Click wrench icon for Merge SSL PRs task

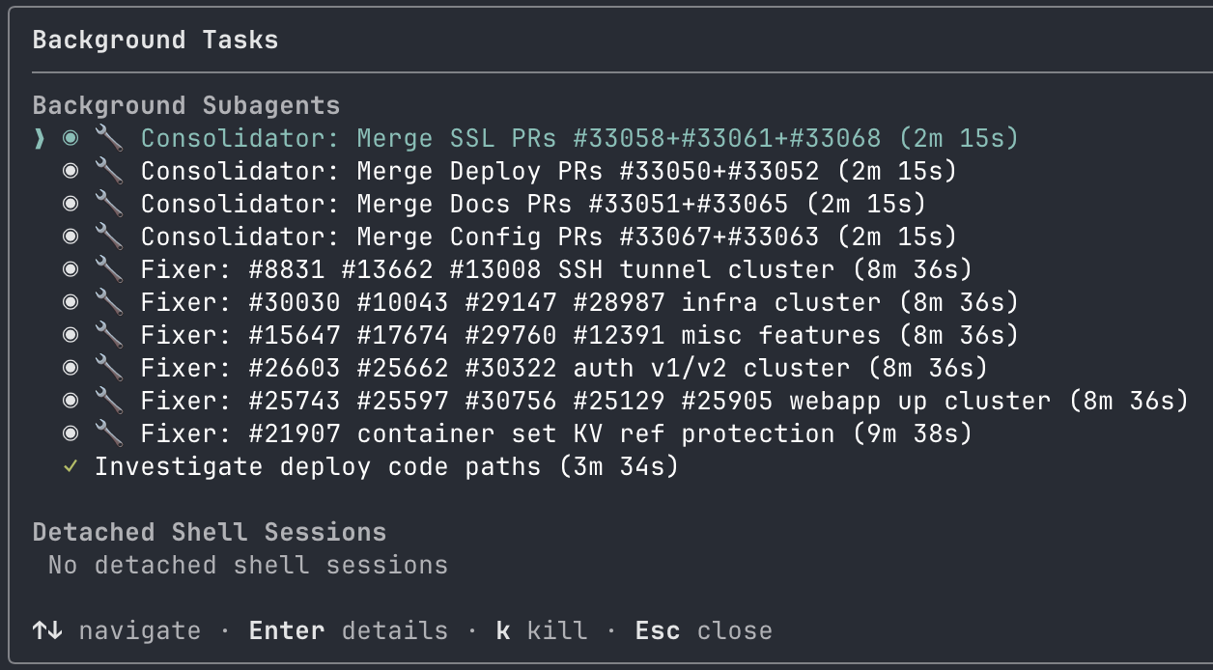108,138
